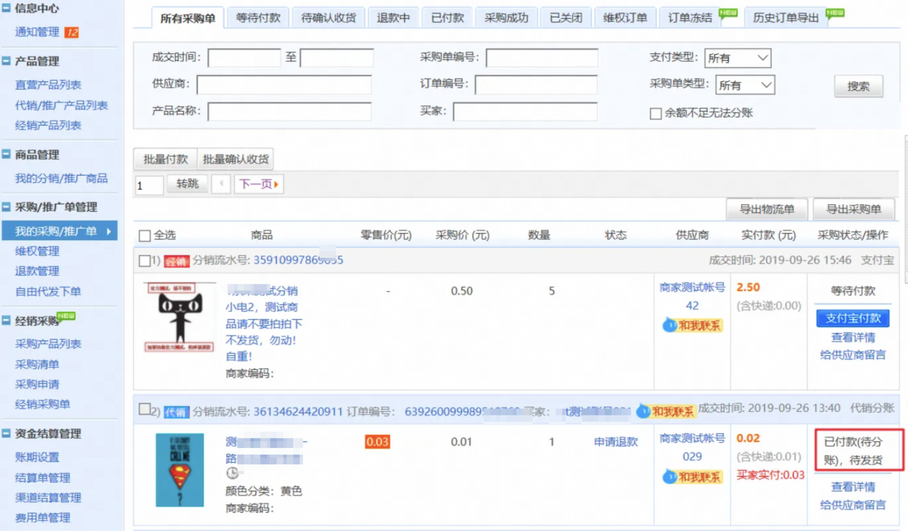The image size is (908, 531).
Task: Click 和我联系 in order 2 header
Action: click(666, 411)
